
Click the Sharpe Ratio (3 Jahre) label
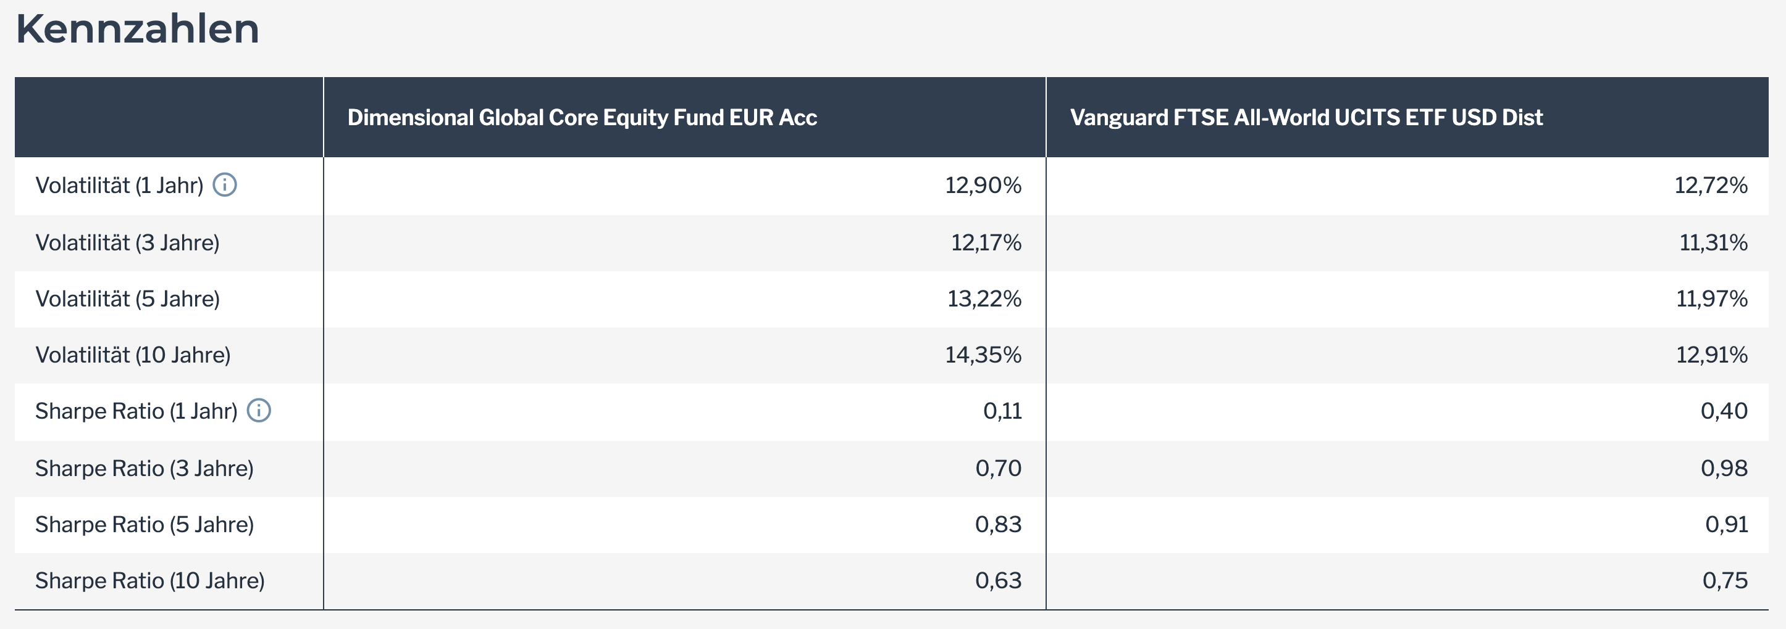(145, 469)
